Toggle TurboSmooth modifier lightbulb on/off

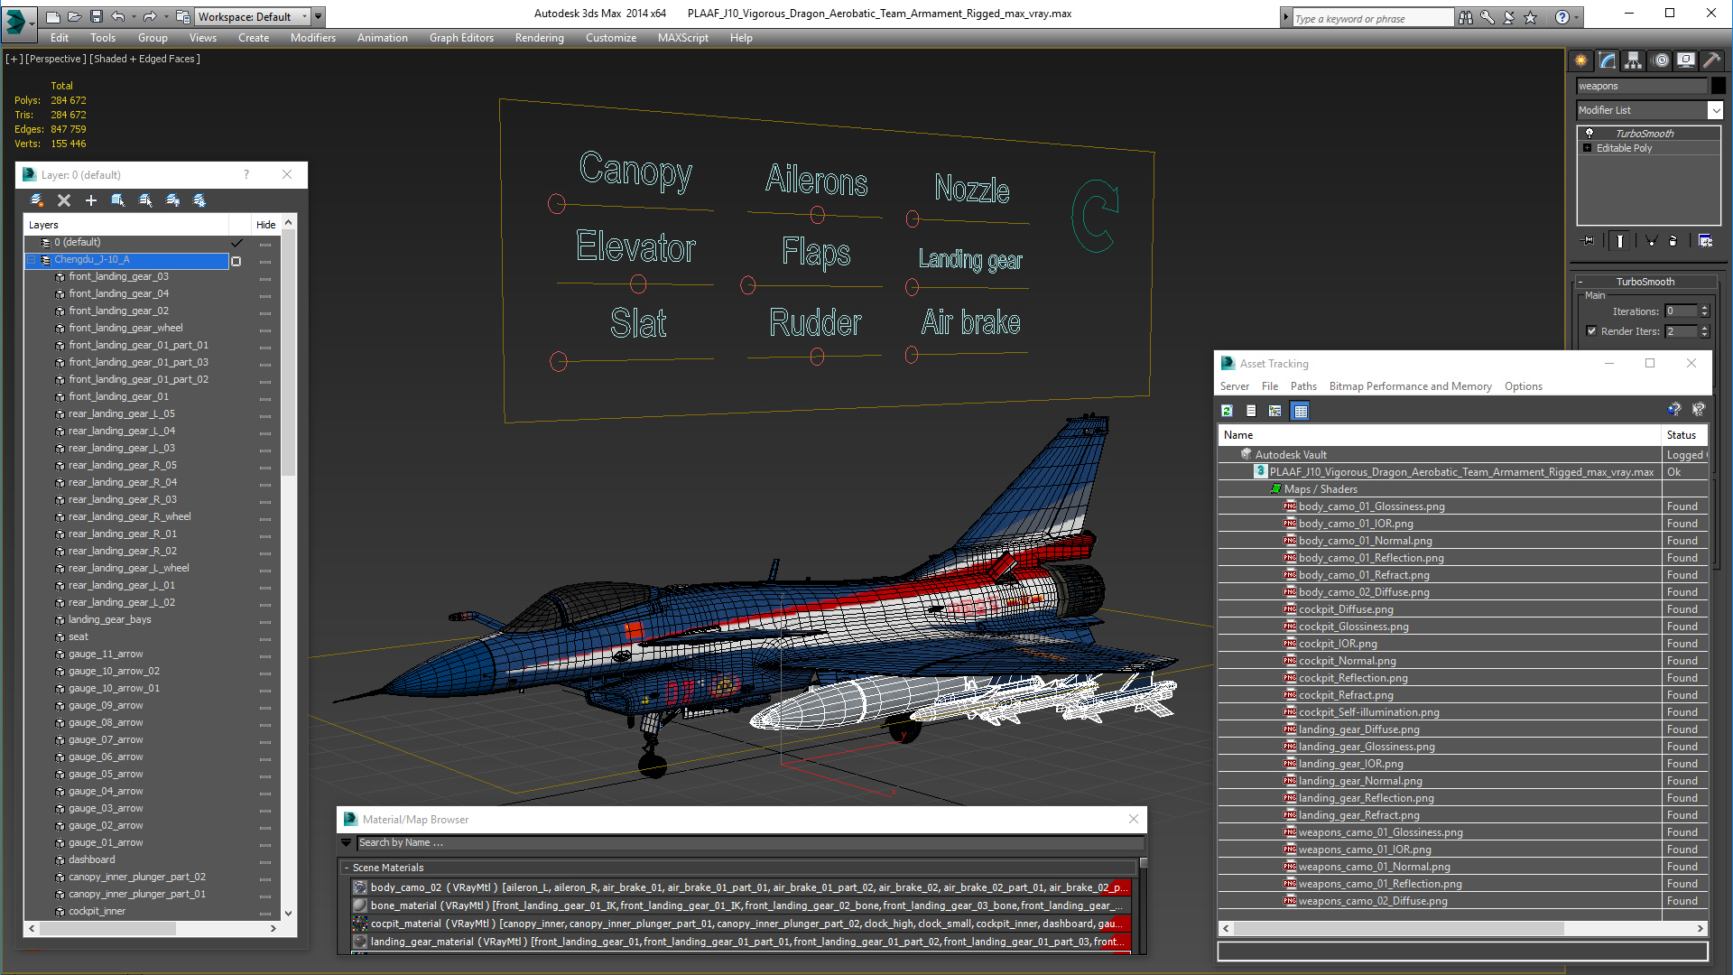point(1589,134)
